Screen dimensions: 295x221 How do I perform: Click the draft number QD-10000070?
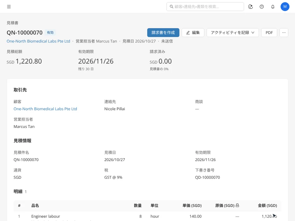point(207,177)
